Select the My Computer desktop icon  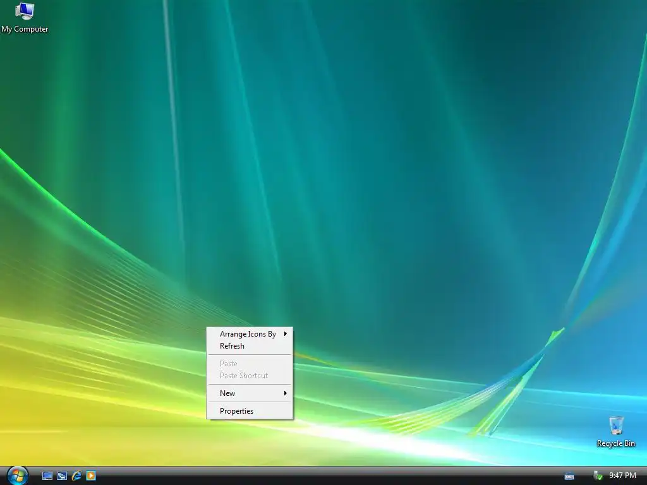[25, 17]
